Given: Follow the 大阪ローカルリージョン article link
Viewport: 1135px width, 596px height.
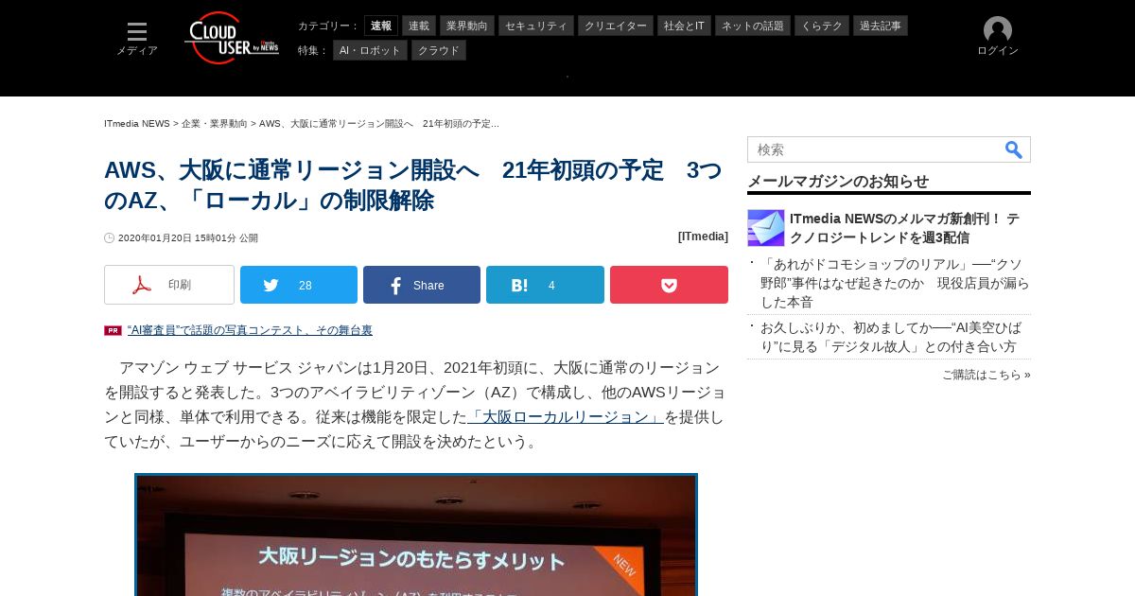Looking at the screenshot, I should click(x=566, y=417).
